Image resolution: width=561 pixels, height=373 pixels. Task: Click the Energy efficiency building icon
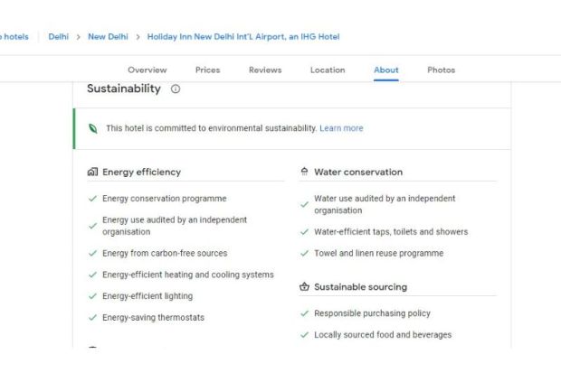click(x=92, y=172)
